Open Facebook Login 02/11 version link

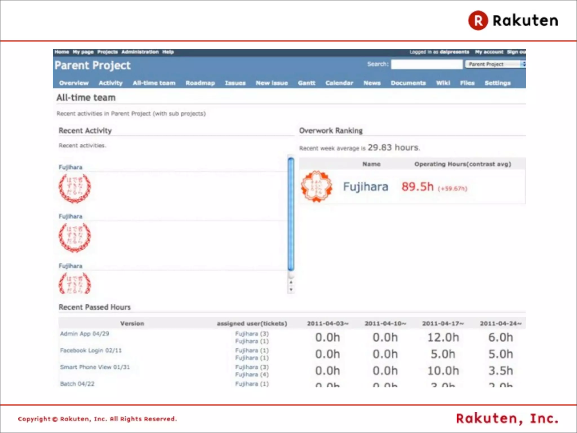point(91,350)
